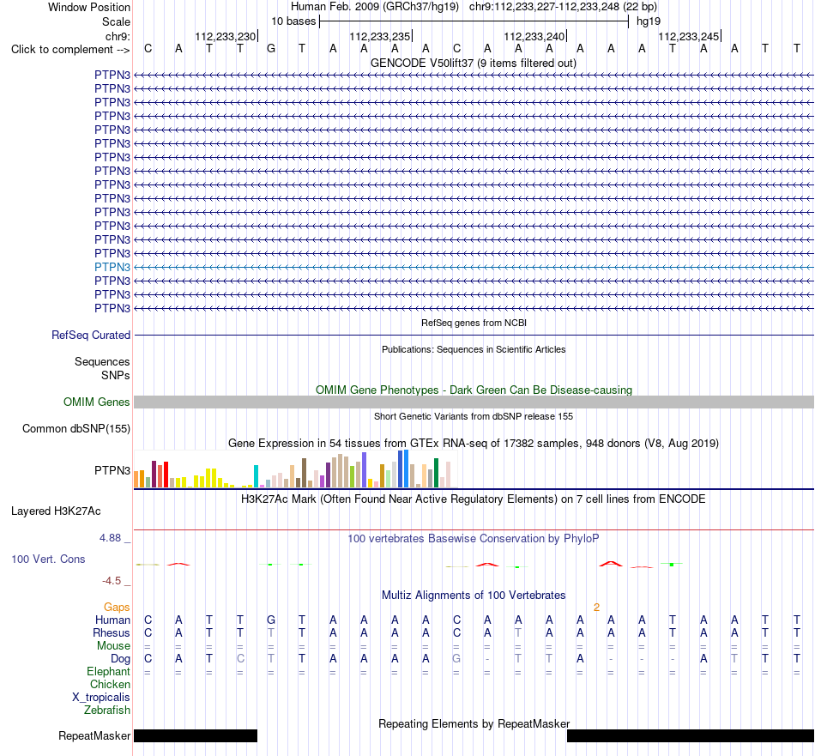Click the Sequences track label
Screen dimensions: 815x756
coord(102,362)
